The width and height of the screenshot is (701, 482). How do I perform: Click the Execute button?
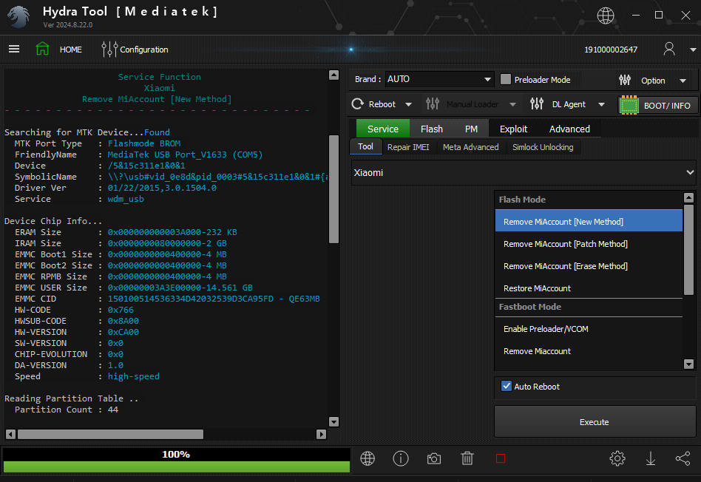tap(595, 421)
